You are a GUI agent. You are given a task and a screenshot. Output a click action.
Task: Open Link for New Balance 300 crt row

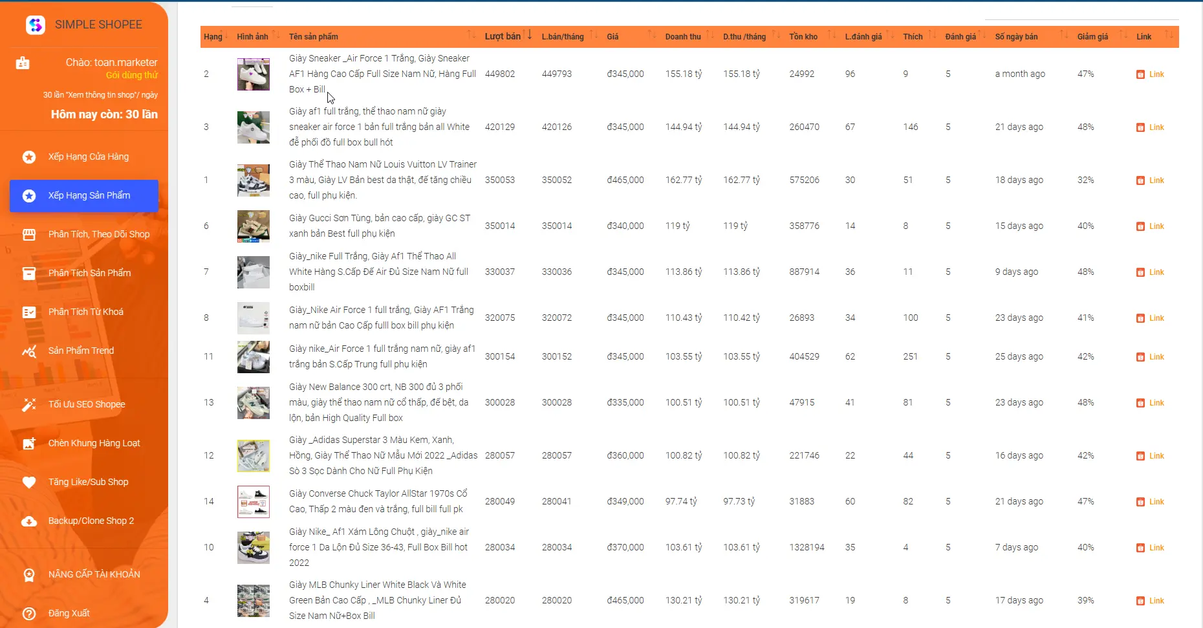(1151, 403)
